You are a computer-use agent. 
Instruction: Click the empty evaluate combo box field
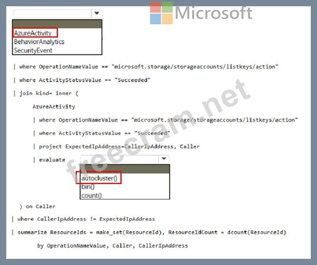point(120,159)
